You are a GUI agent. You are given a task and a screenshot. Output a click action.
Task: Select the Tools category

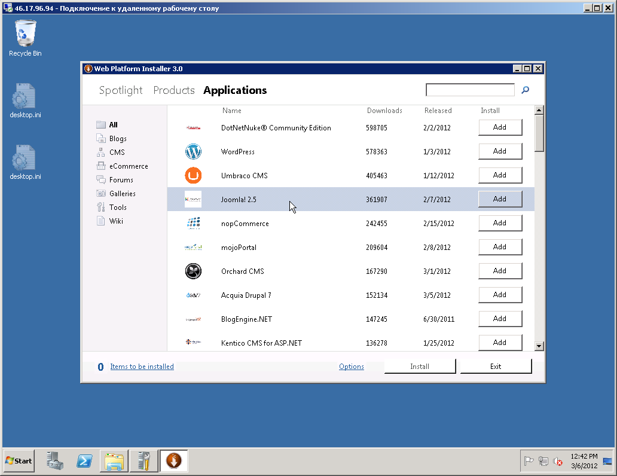pyautogui.click(x=112, y=207)
